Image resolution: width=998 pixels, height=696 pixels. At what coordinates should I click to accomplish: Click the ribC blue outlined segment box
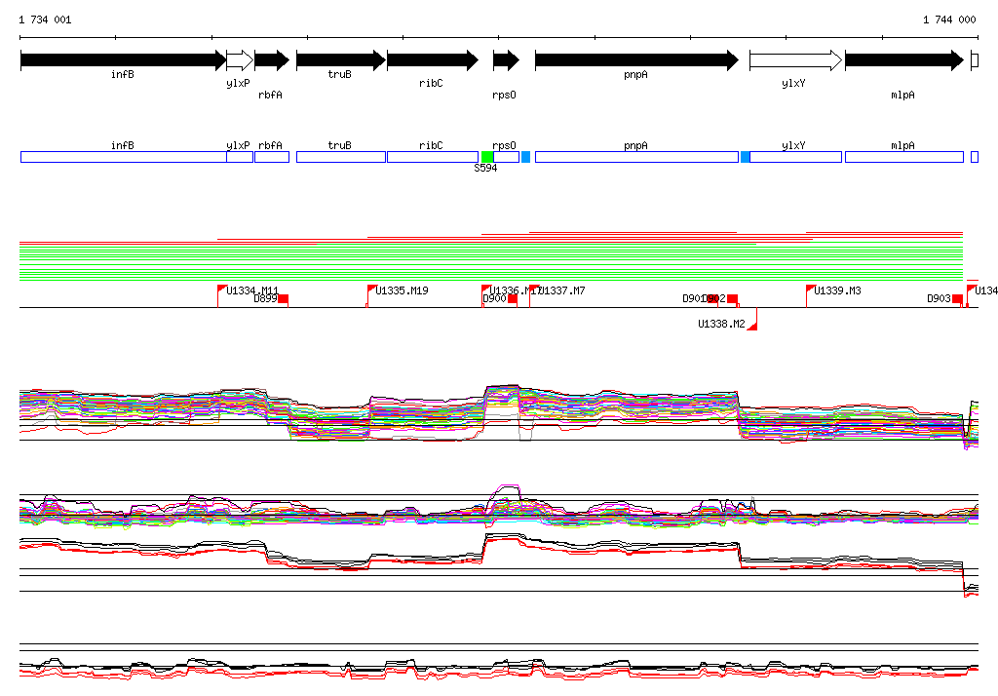tap(433, 157)
